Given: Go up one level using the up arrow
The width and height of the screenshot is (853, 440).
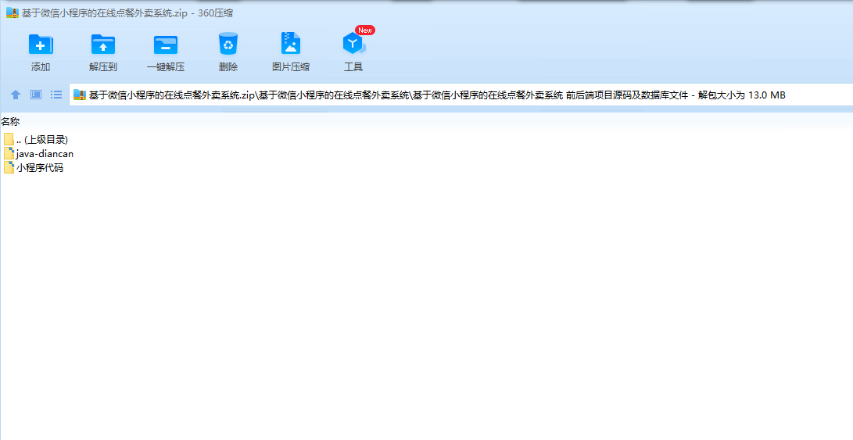Looking at the screenshot, I should (16, 95).
